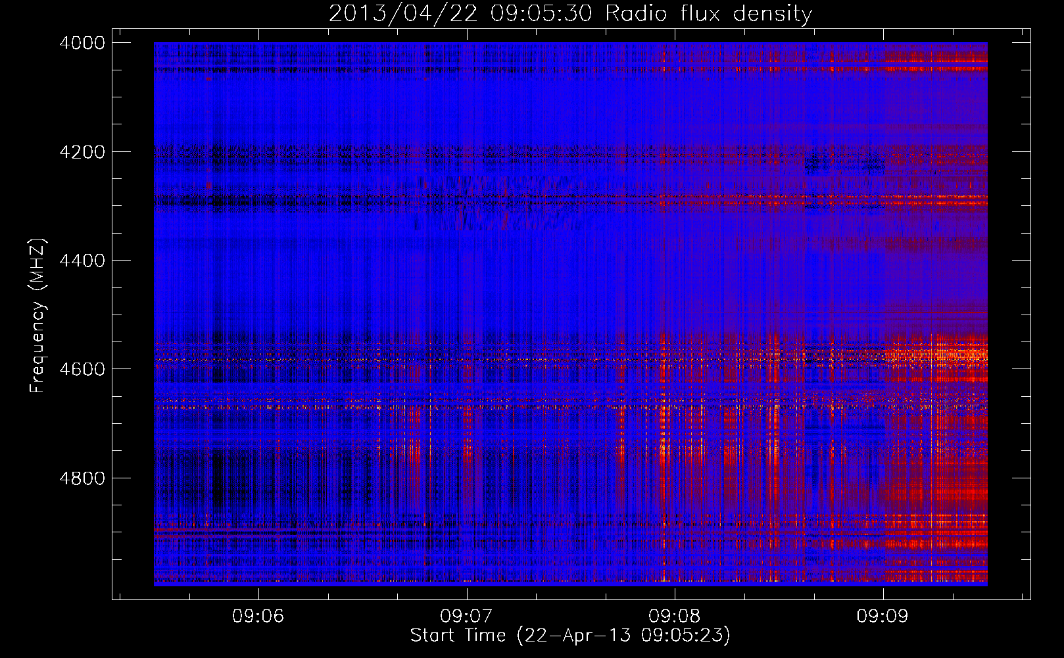Click the 'Start Time (22-Apr-13 09:05:23)' label
Image resolution: width=1064 pixels, height=658 pixels.
coord(570,636)
